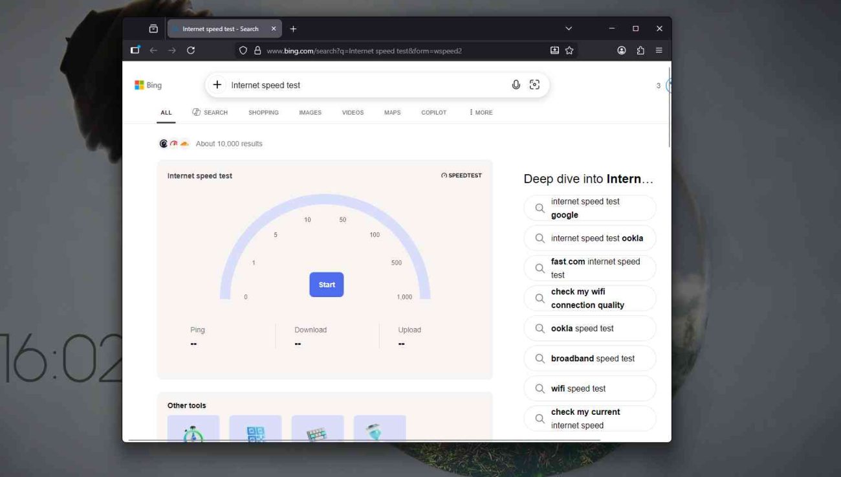
Task: Open the Firefox application menu
Action: coord(659,50)
